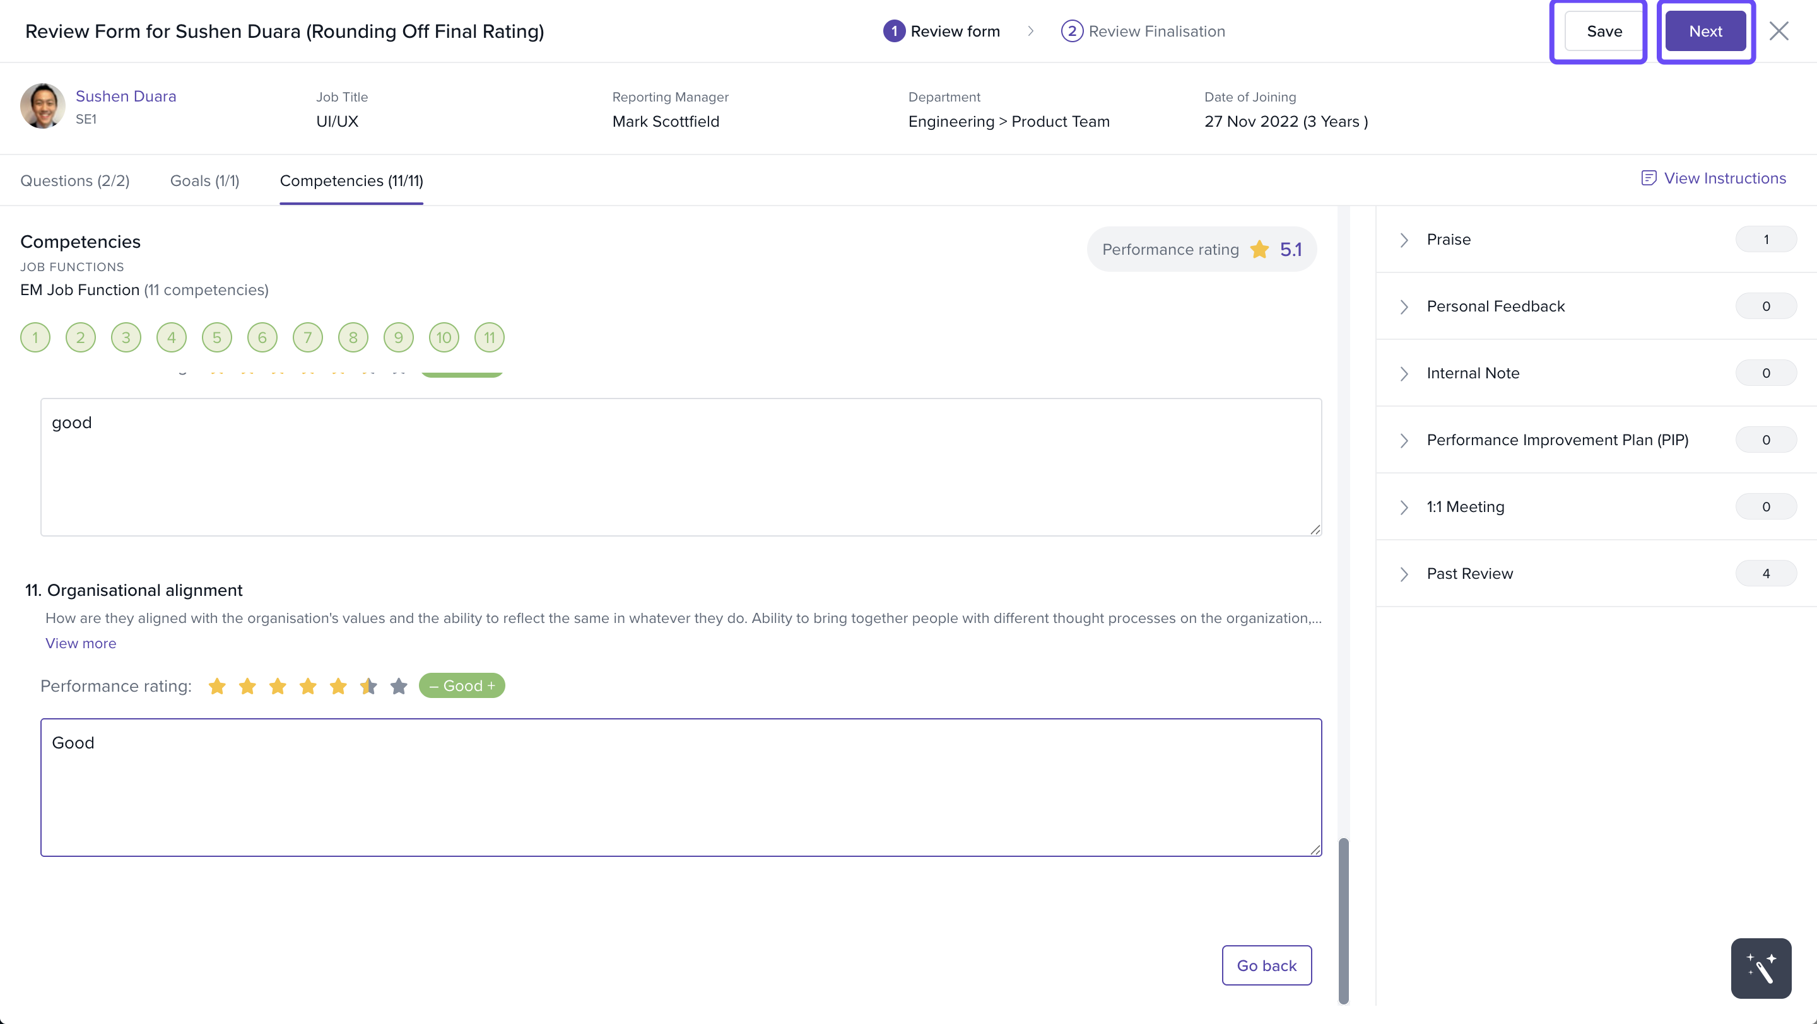
Task: Click the Internal Note count badge showing 0
Action: pos(1765,373)
